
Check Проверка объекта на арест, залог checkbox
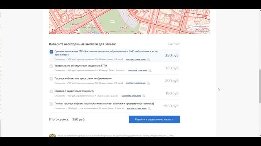pyautogui.click(x=51, y=79)
